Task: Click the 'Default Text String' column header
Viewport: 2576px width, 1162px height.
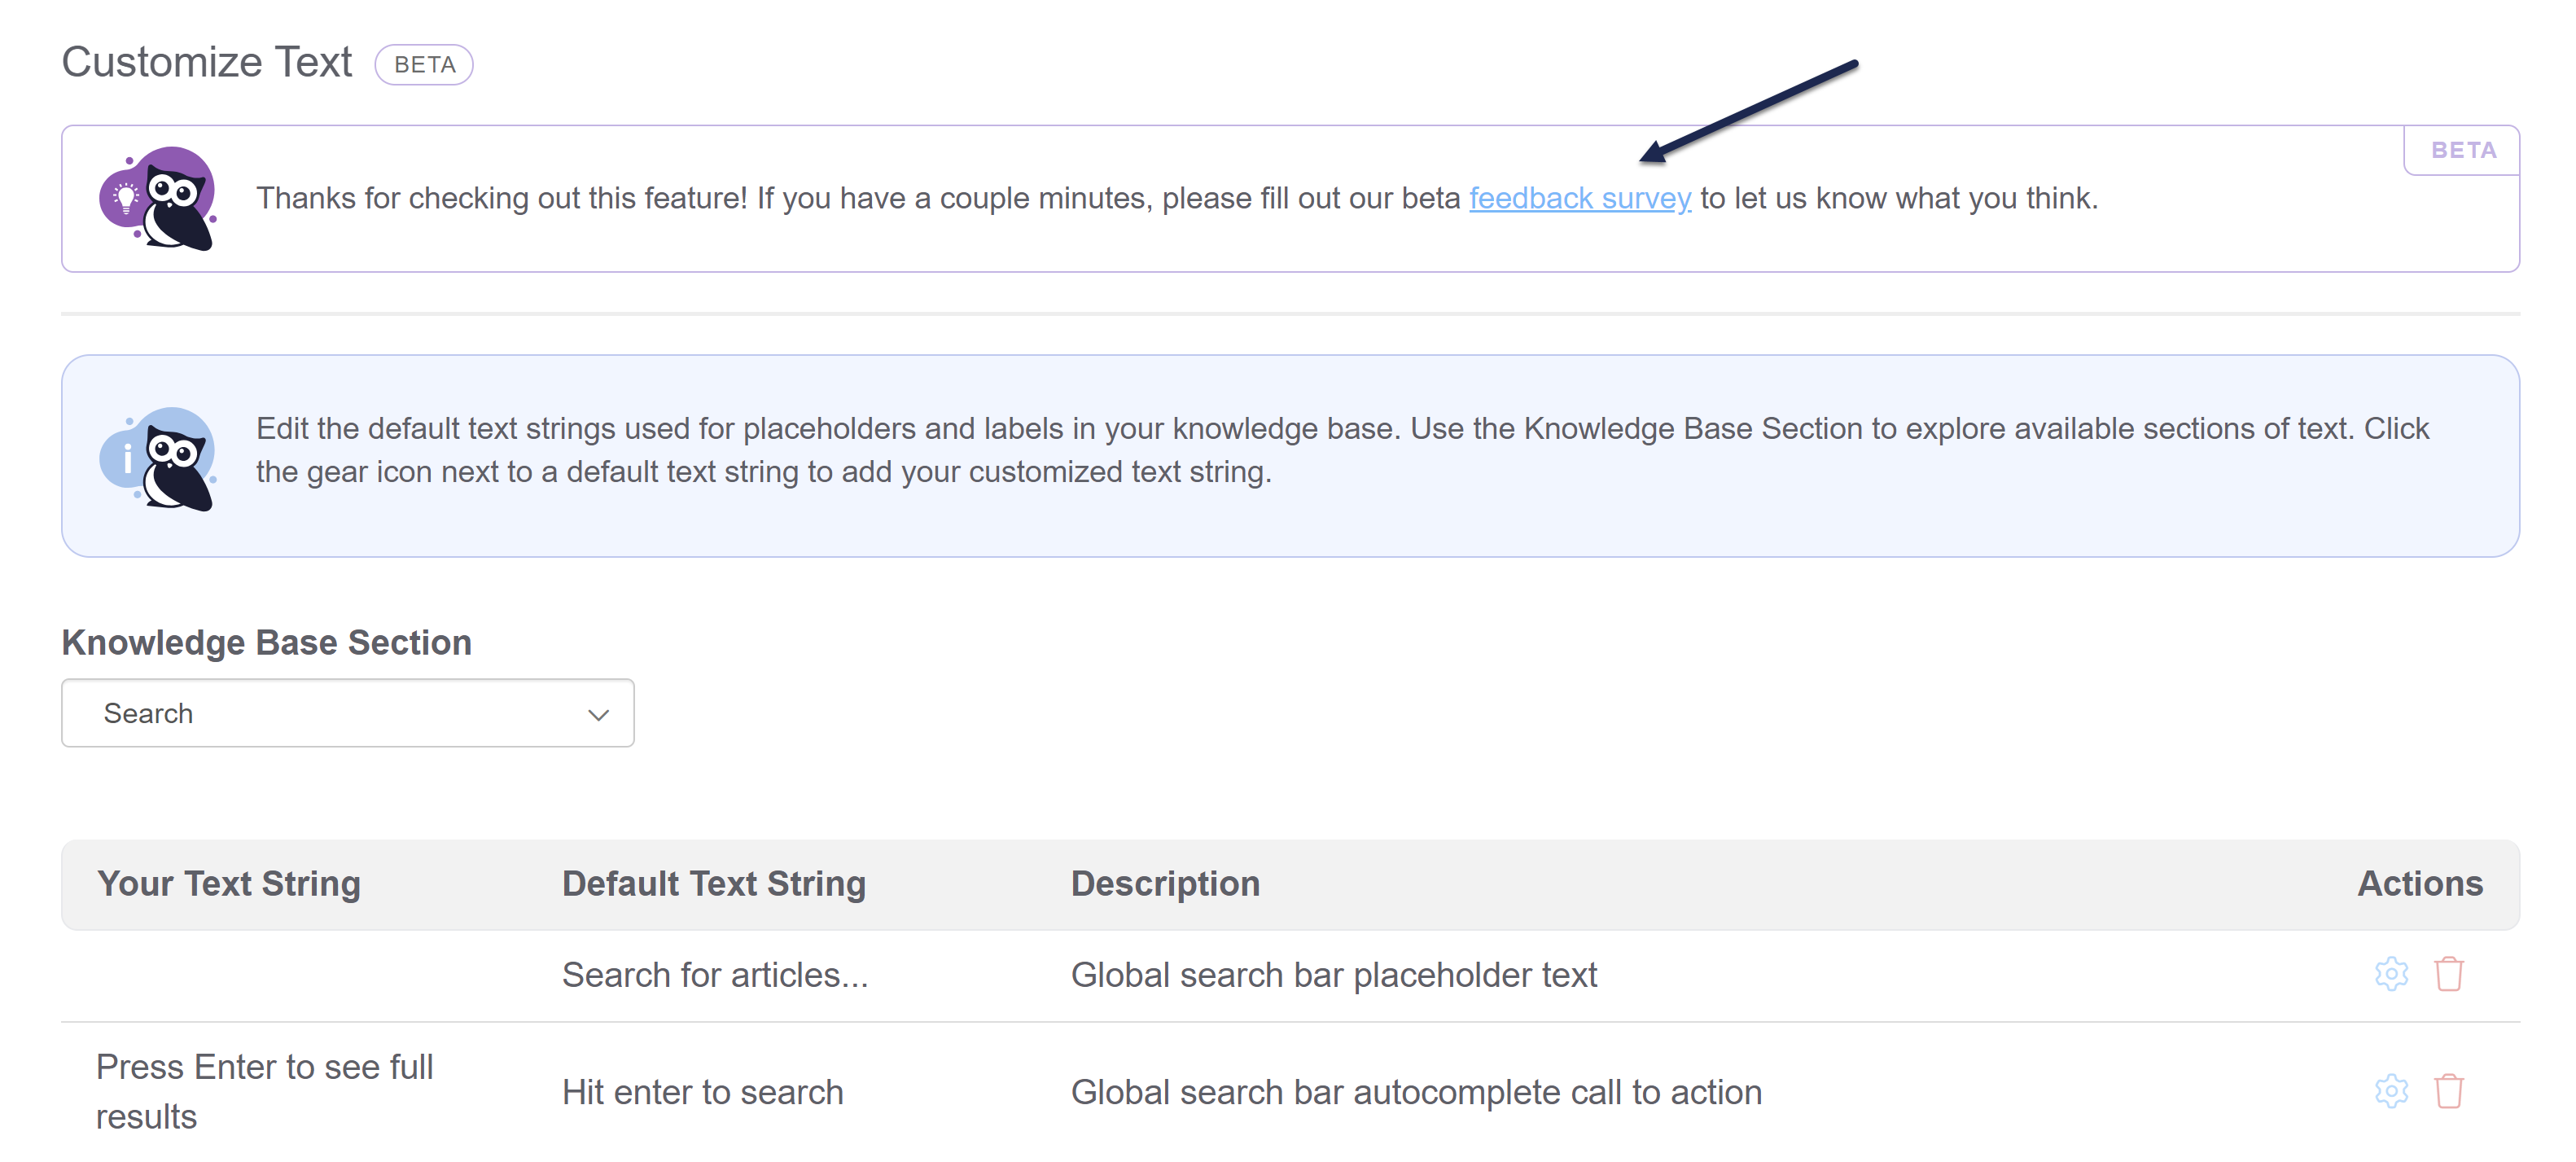Action: (x=713, y=884)
